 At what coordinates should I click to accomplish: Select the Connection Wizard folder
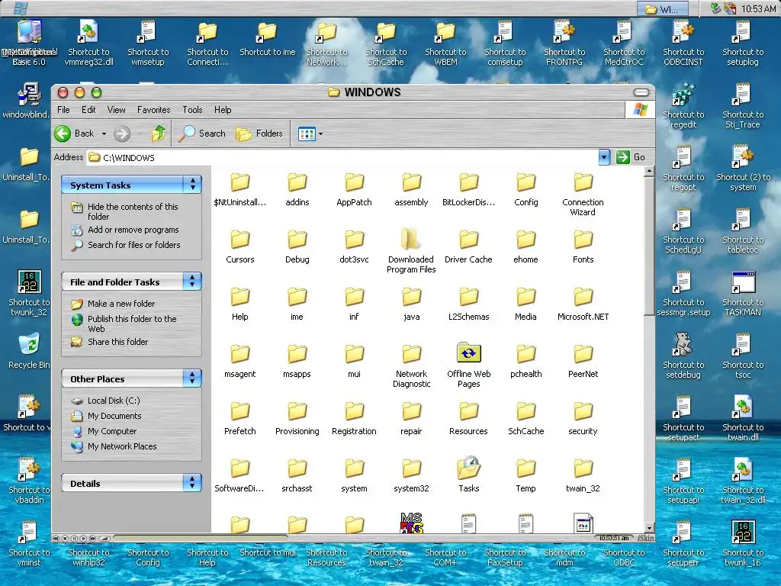click(x=583, y=182)
